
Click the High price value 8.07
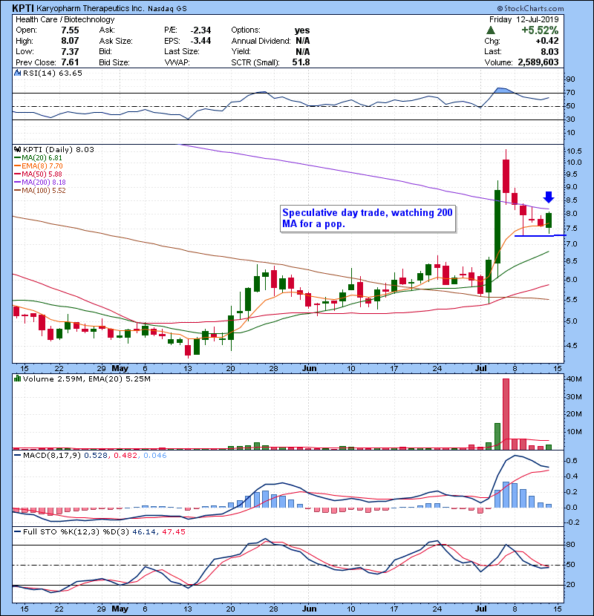(70, 41)
